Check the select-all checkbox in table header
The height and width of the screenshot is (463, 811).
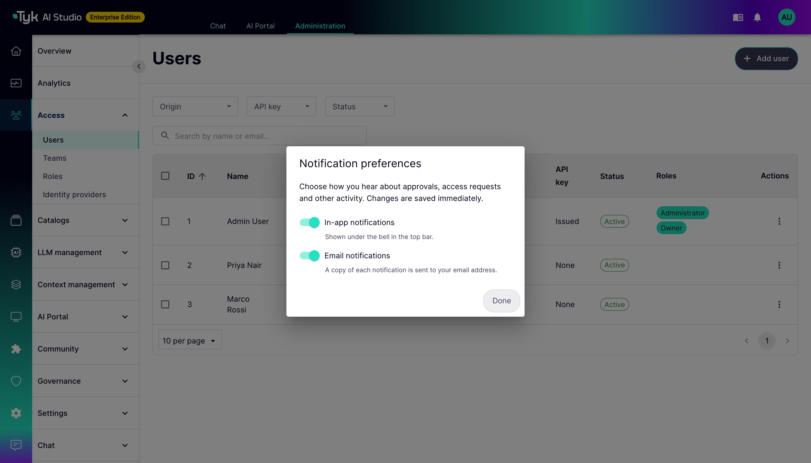(x=165, y=176)
